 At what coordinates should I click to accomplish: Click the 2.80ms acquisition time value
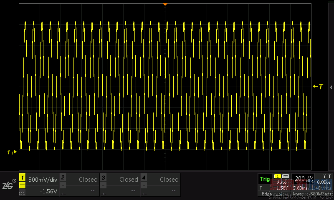300,188
